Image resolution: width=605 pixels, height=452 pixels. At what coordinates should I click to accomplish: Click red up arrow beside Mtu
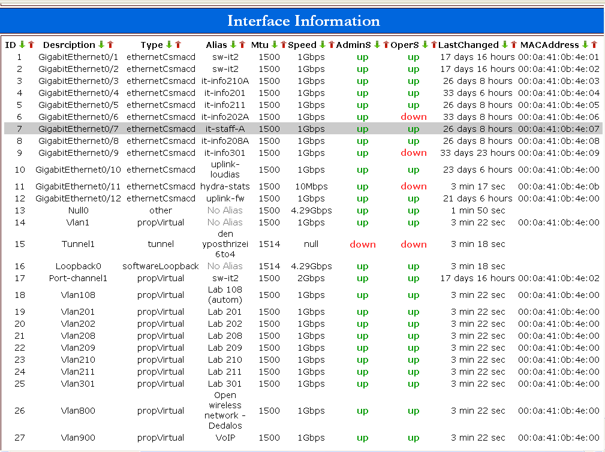284,45
